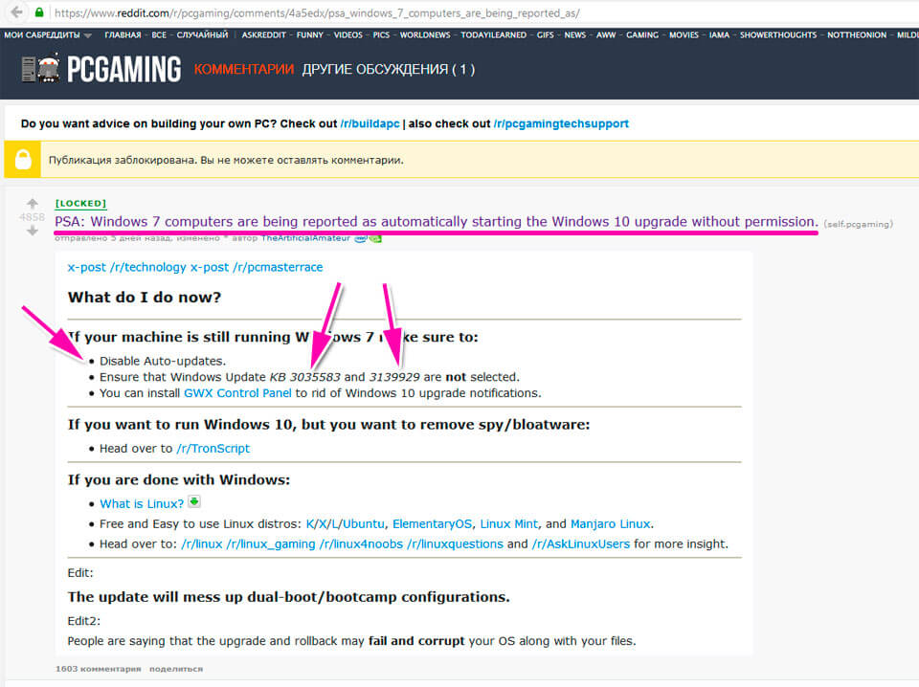The width and height of the screenshot is (919, 687).
Task: Click the (self.pcgaming) domain link
Action: tap(858, 224)
